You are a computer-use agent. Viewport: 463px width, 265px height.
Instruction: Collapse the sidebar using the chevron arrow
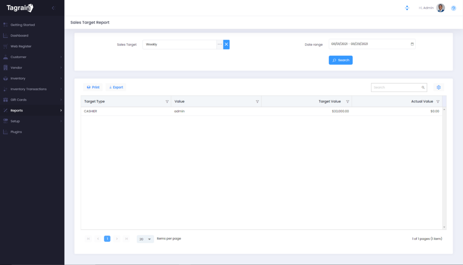point(53,8)
